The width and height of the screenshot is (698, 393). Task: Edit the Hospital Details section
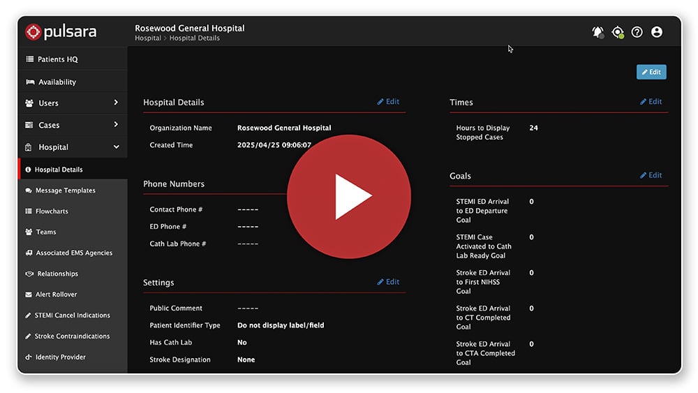point(388,101)
